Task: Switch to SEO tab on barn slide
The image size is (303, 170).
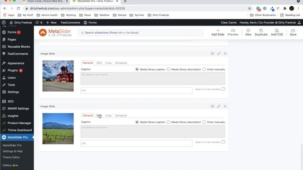Action: 99,63
